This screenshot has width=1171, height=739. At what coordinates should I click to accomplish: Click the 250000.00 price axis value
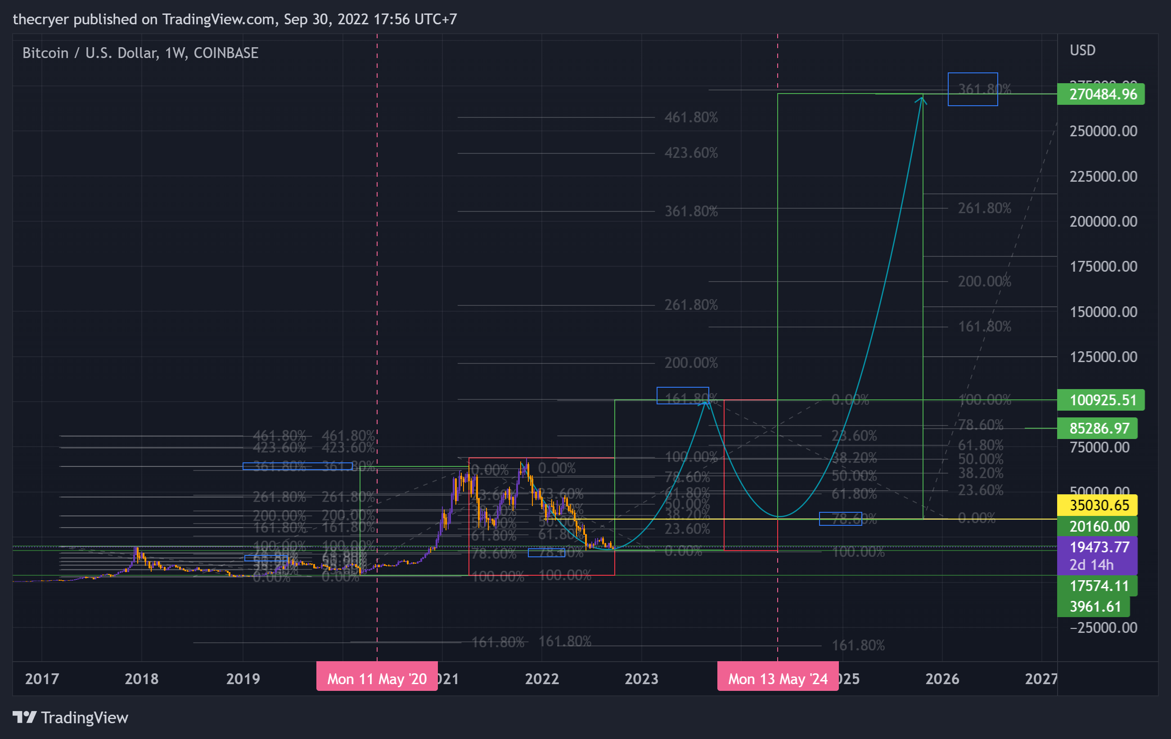click(x=1103, y=131)
